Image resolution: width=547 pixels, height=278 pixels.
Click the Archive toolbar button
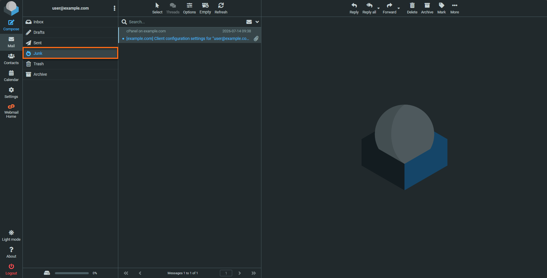click(x=427, y=8)
